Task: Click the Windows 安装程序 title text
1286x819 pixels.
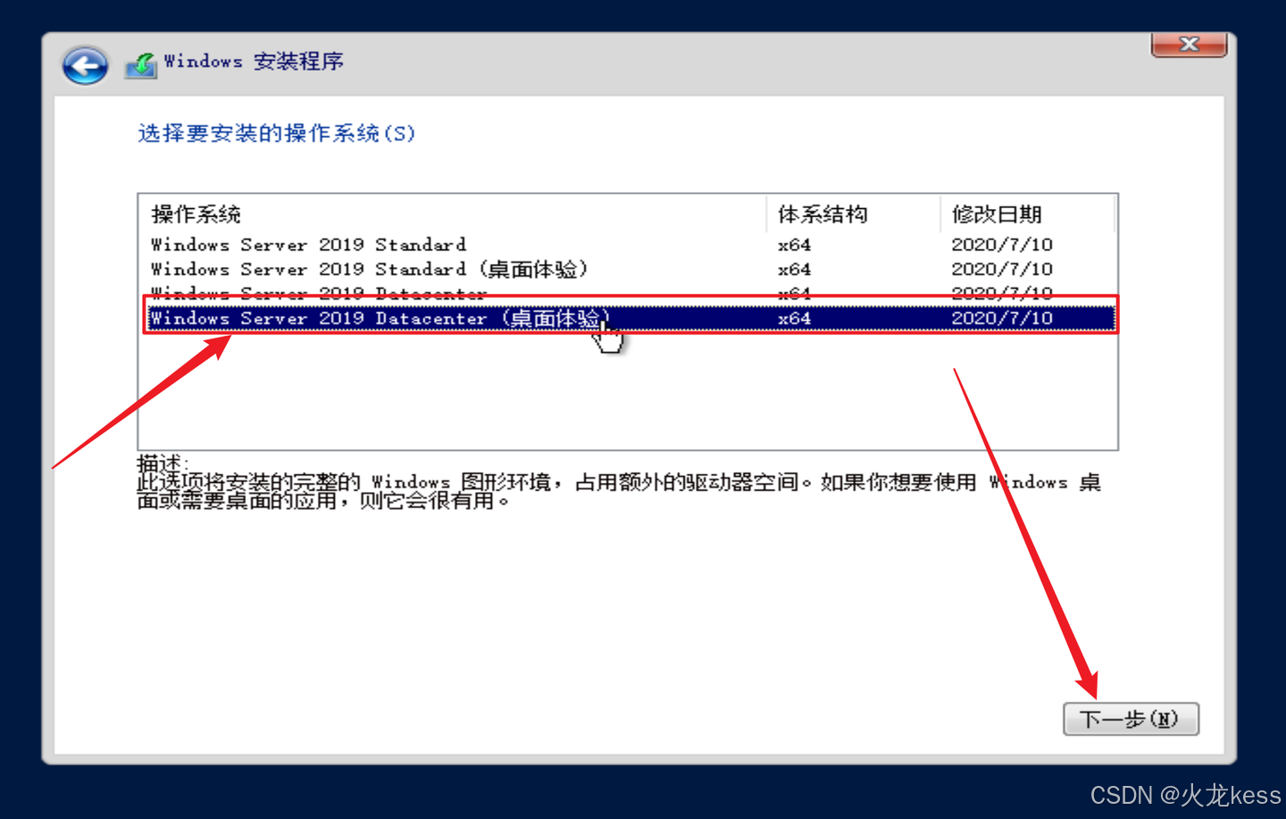Action: pos(254,61)
